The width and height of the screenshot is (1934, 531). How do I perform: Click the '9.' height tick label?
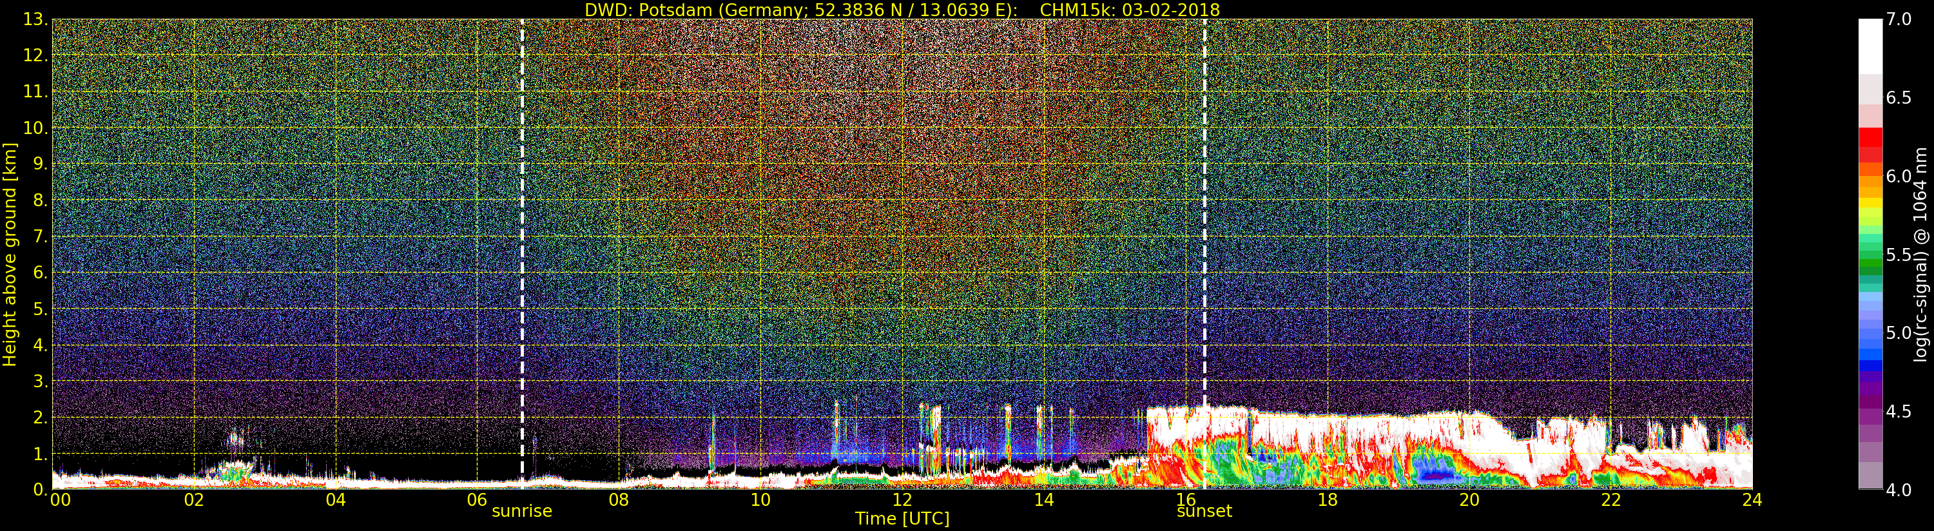coord(40,164)
